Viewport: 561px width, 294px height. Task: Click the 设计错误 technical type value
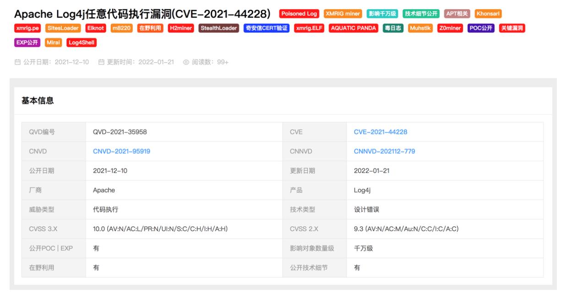point(367,210)
